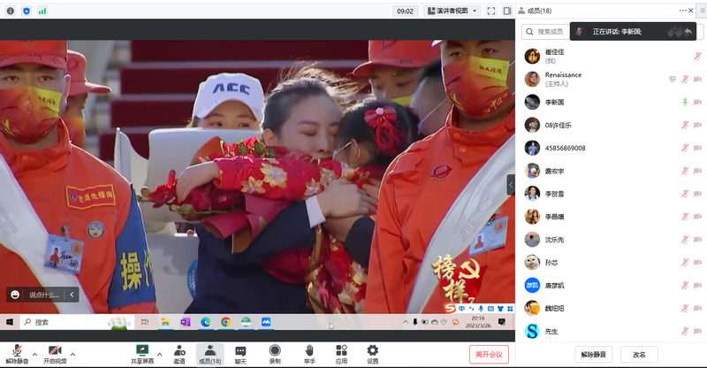
Task: Open the 邀请 (Invite) icon
Action: 179,354
